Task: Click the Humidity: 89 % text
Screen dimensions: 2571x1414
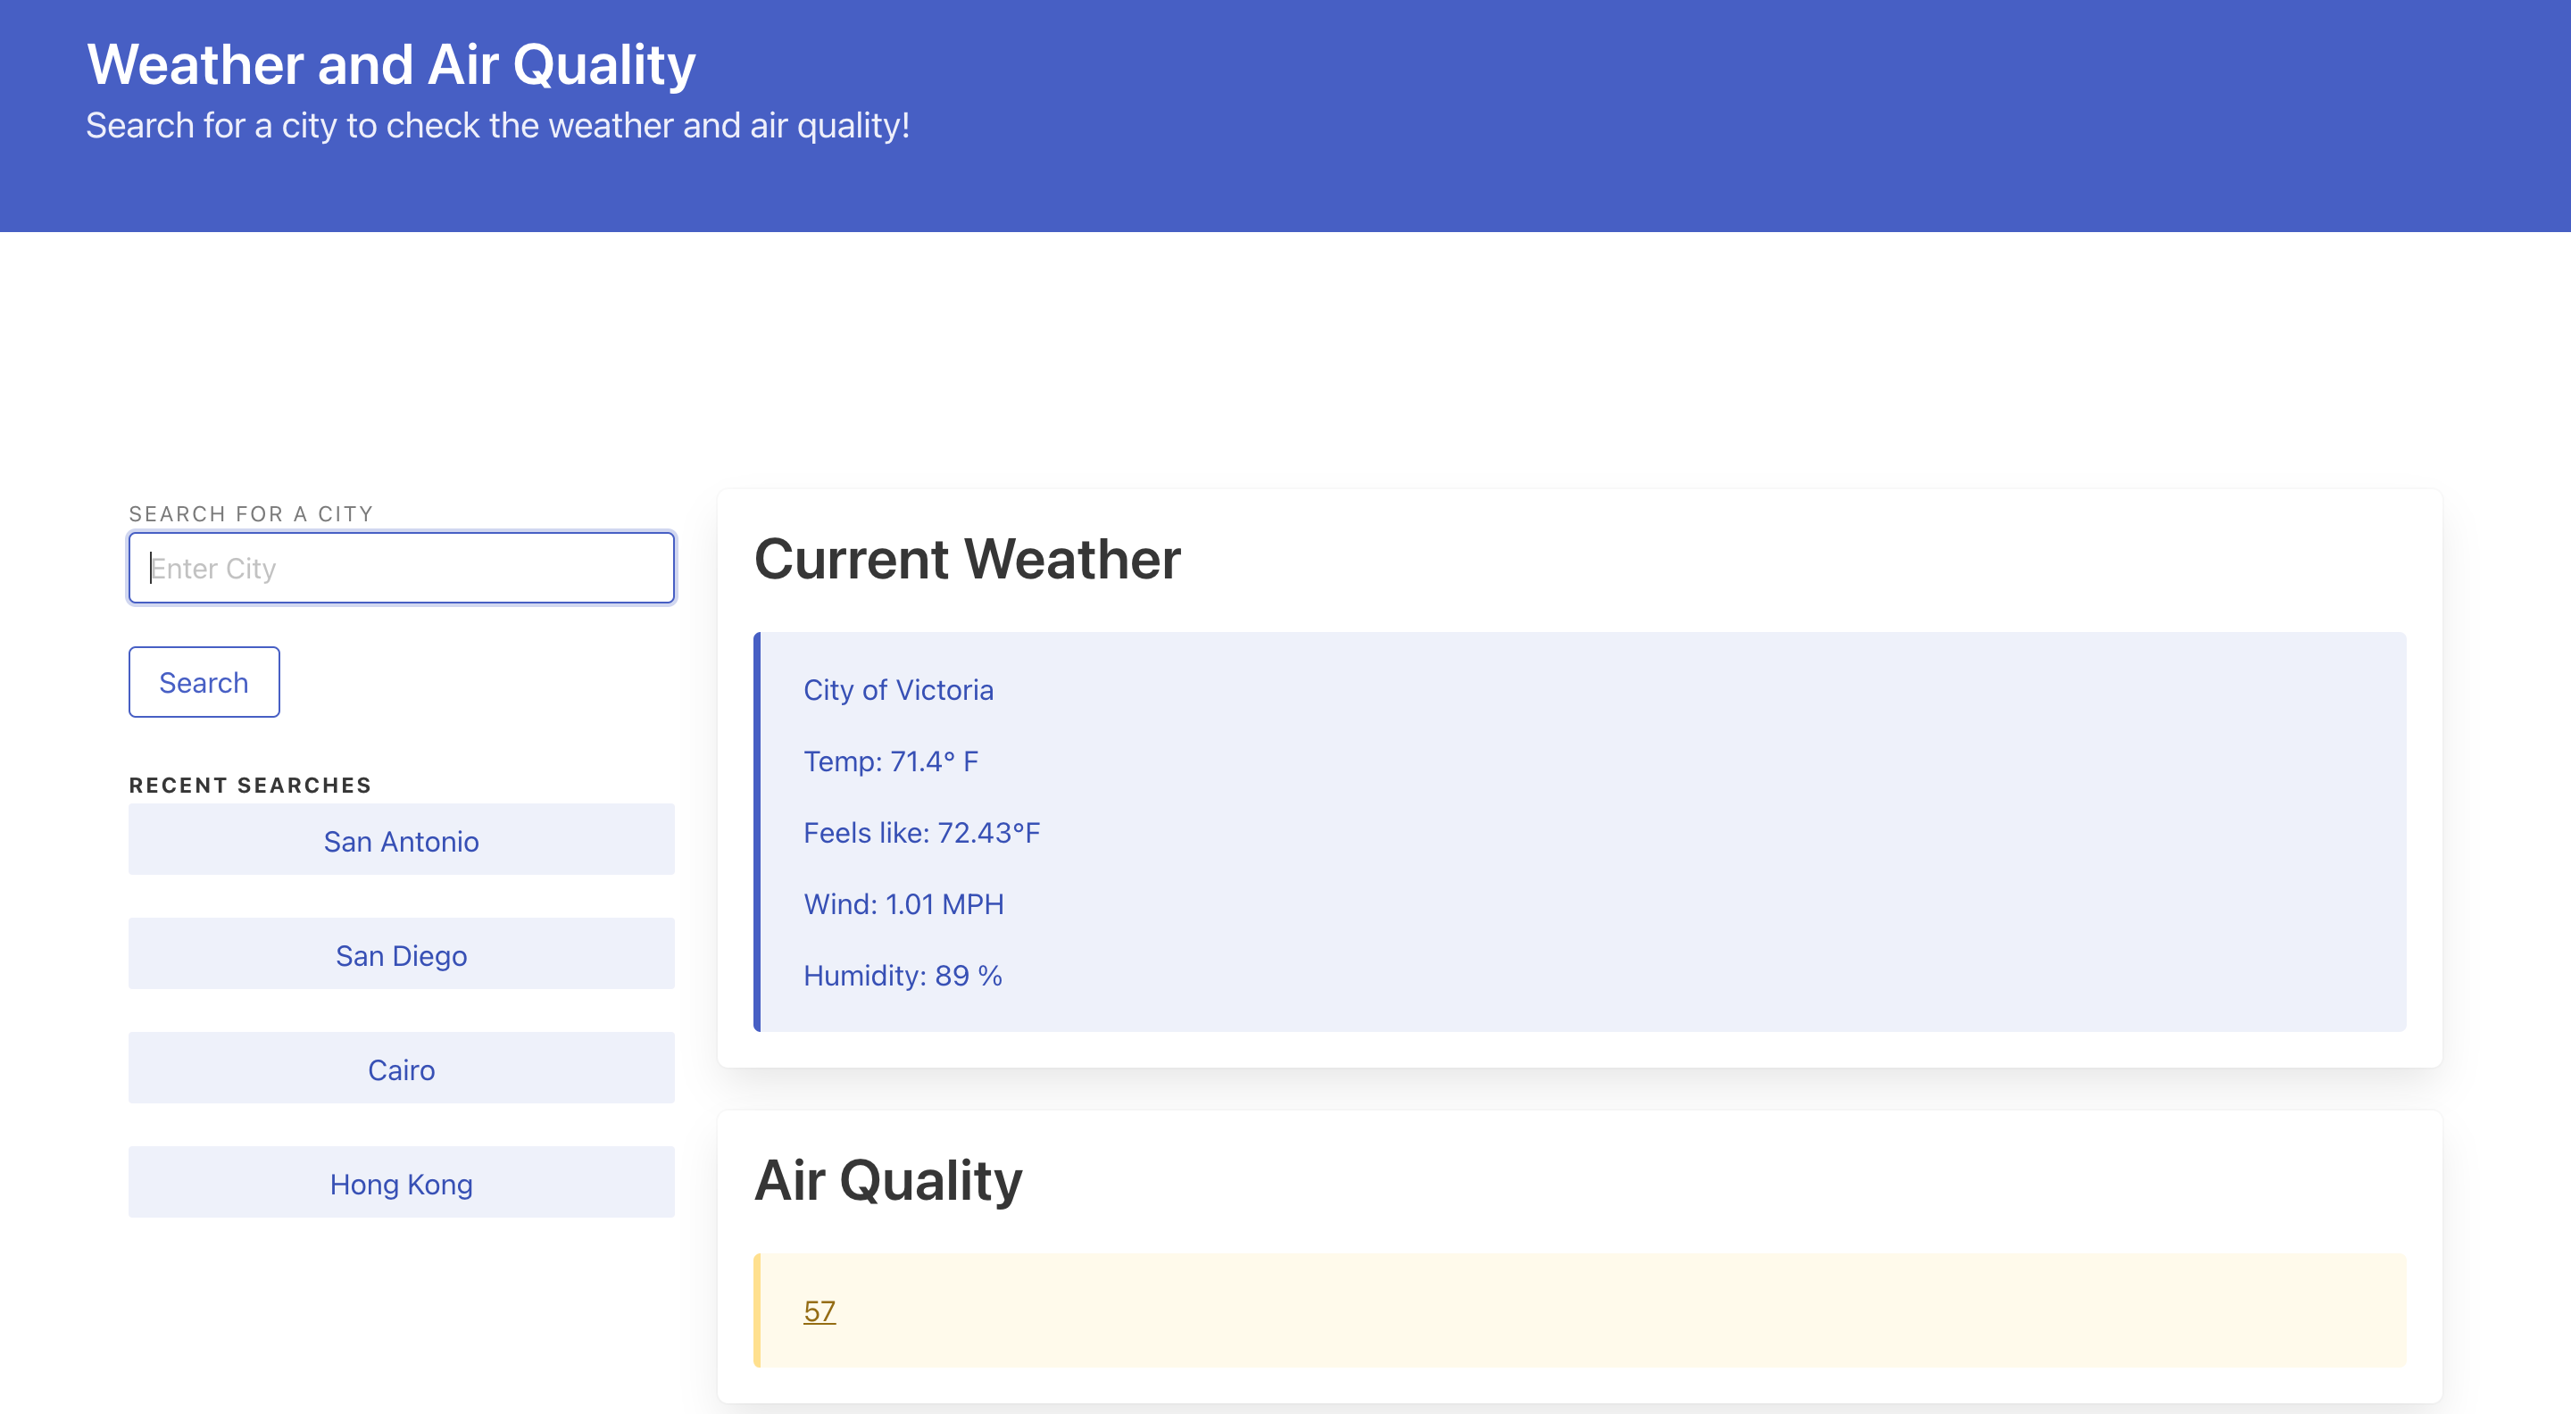Action: coord(903,975)
